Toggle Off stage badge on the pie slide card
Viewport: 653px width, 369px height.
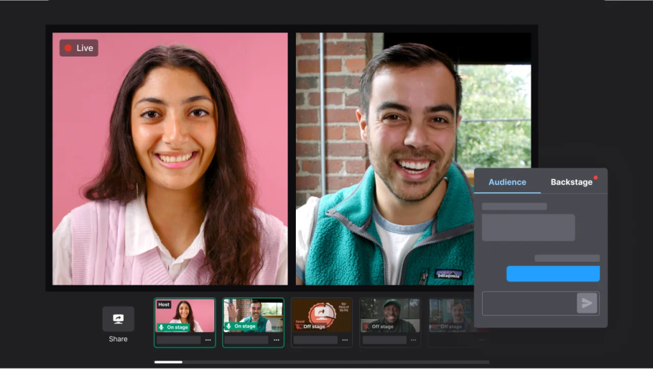pyautogui.click(x=310, y=326)
